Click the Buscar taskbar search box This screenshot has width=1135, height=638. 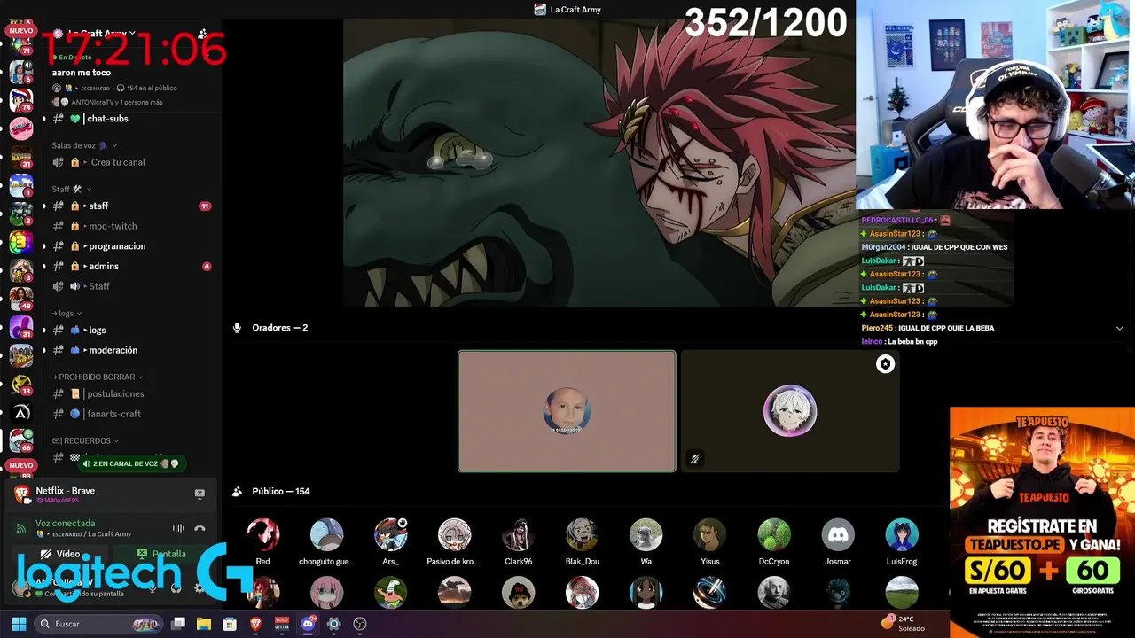[x=99, y=624]
